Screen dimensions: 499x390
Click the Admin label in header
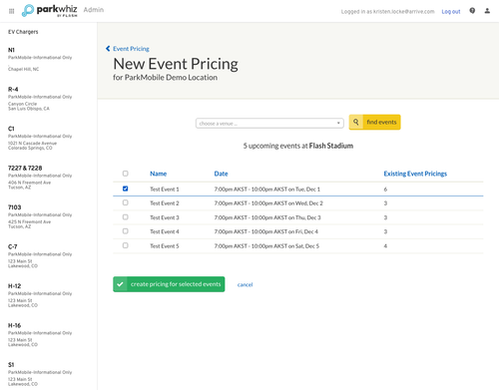(x=94, y=10)
